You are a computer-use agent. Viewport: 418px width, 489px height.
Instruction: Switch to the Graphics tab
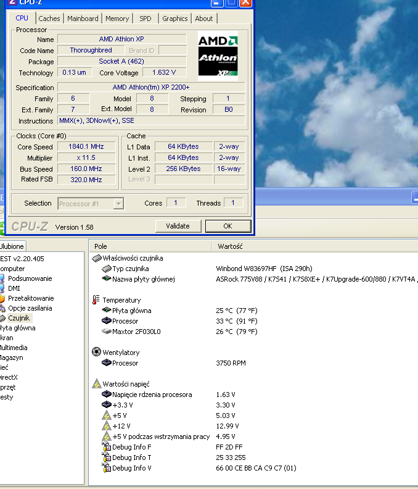click(x=174, y=19)
